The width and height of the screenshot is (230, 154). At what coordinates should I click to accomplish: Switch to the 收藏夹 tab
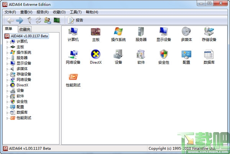(x=25, y=29)
